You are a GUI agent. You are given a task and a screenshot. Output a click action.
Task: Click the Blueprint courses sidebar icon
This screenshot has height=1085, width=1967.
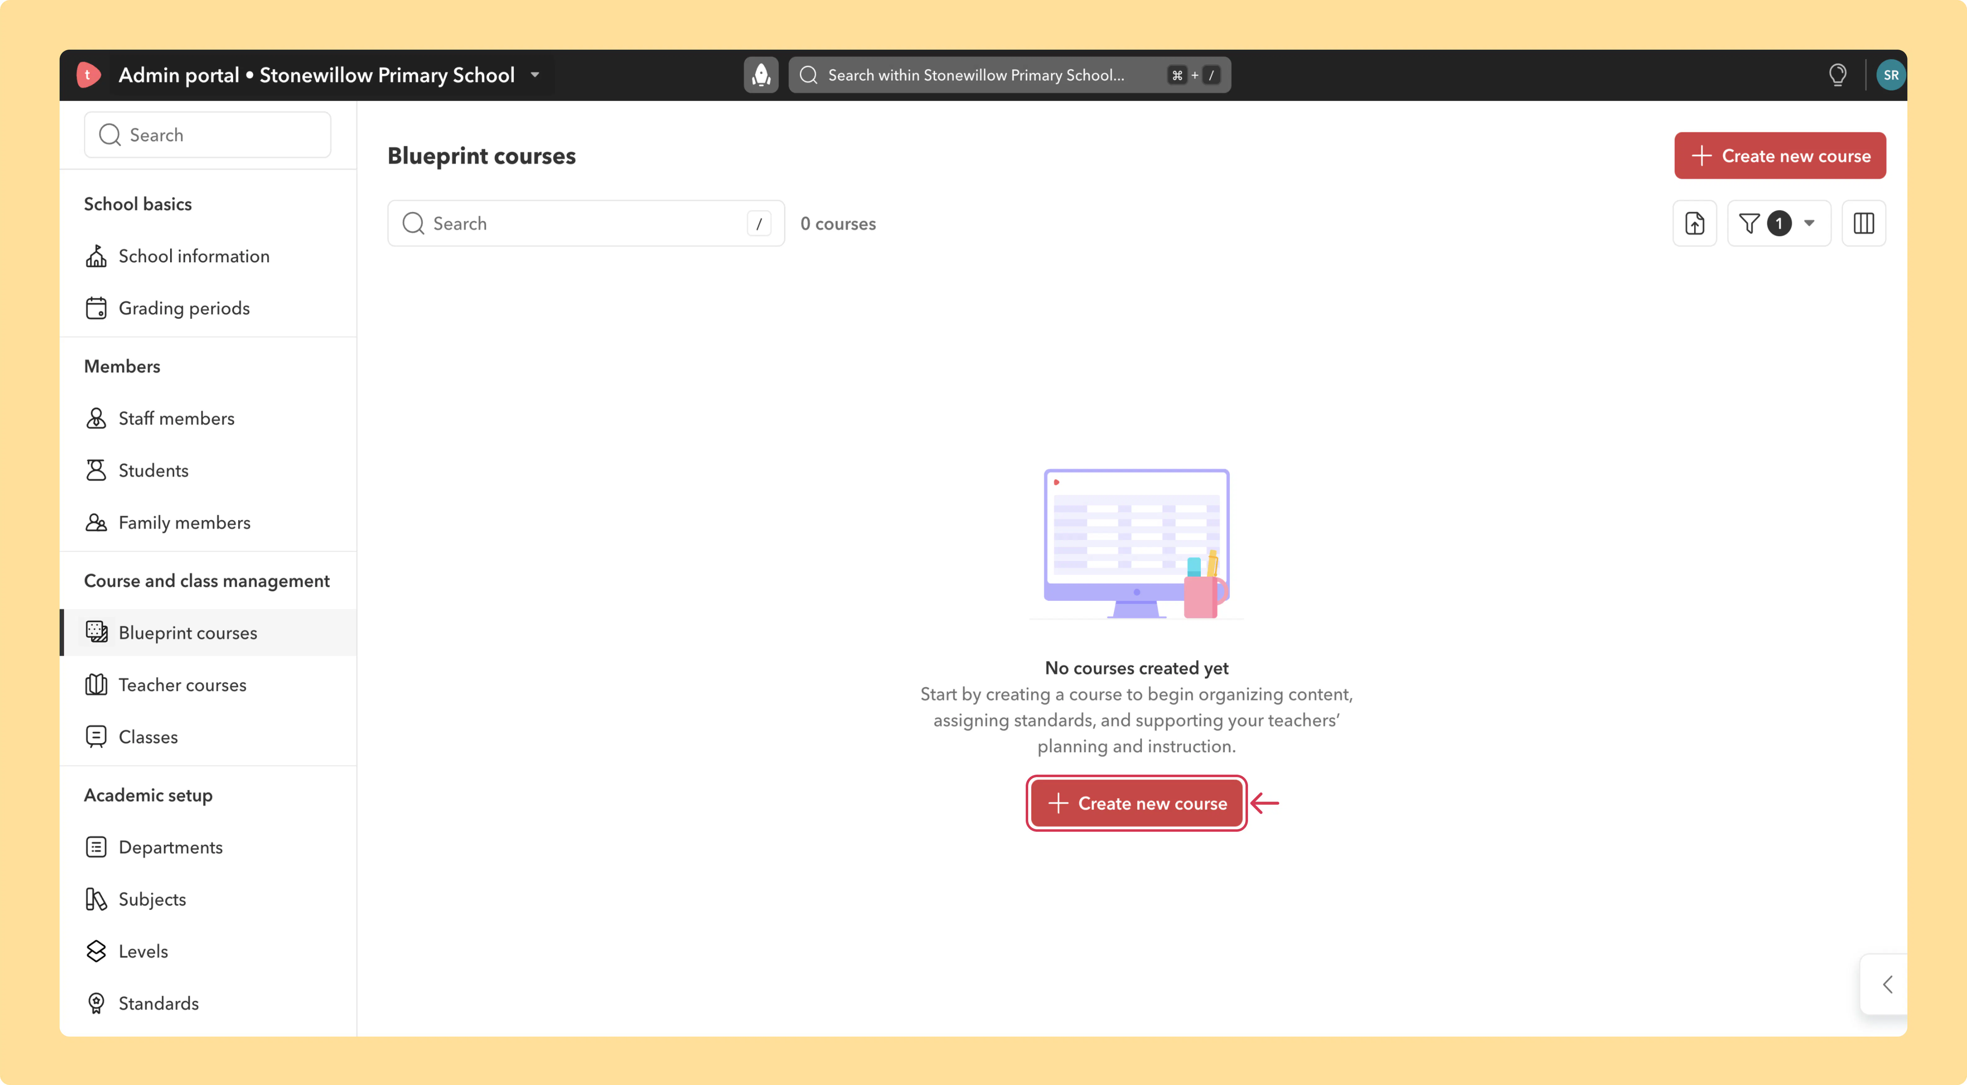pos(96,632)
